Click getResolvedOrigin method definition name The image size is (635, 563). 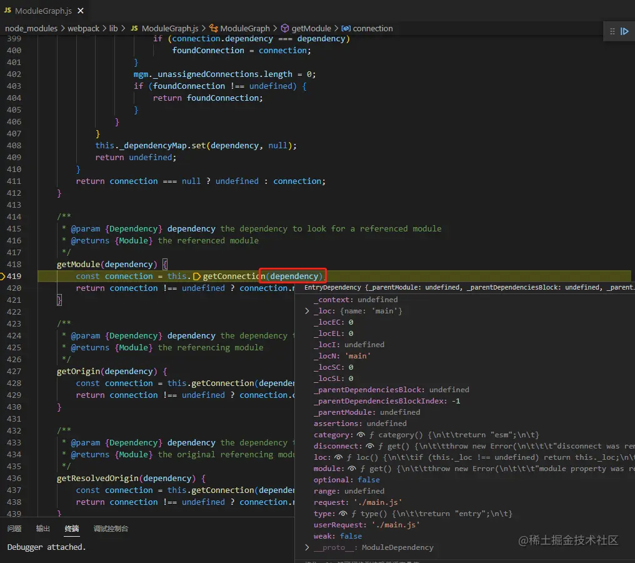point(97,479)
